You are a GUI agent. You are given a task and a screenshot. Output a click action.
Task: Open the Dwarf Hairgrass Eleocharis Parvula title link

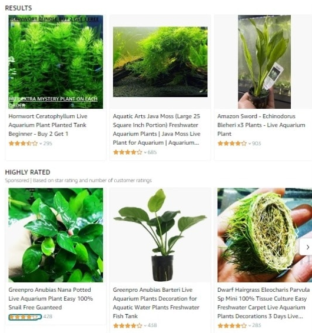click(264, 303)
